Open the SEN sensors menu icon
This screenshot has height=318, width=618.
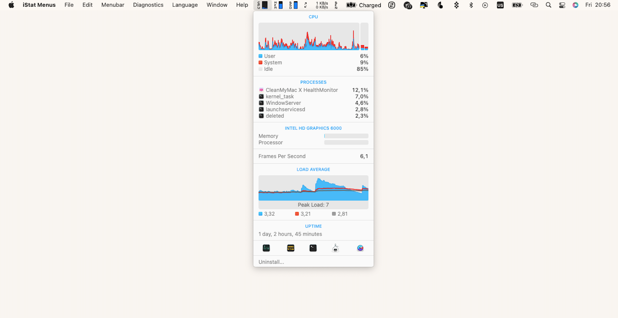click(336, 5)
